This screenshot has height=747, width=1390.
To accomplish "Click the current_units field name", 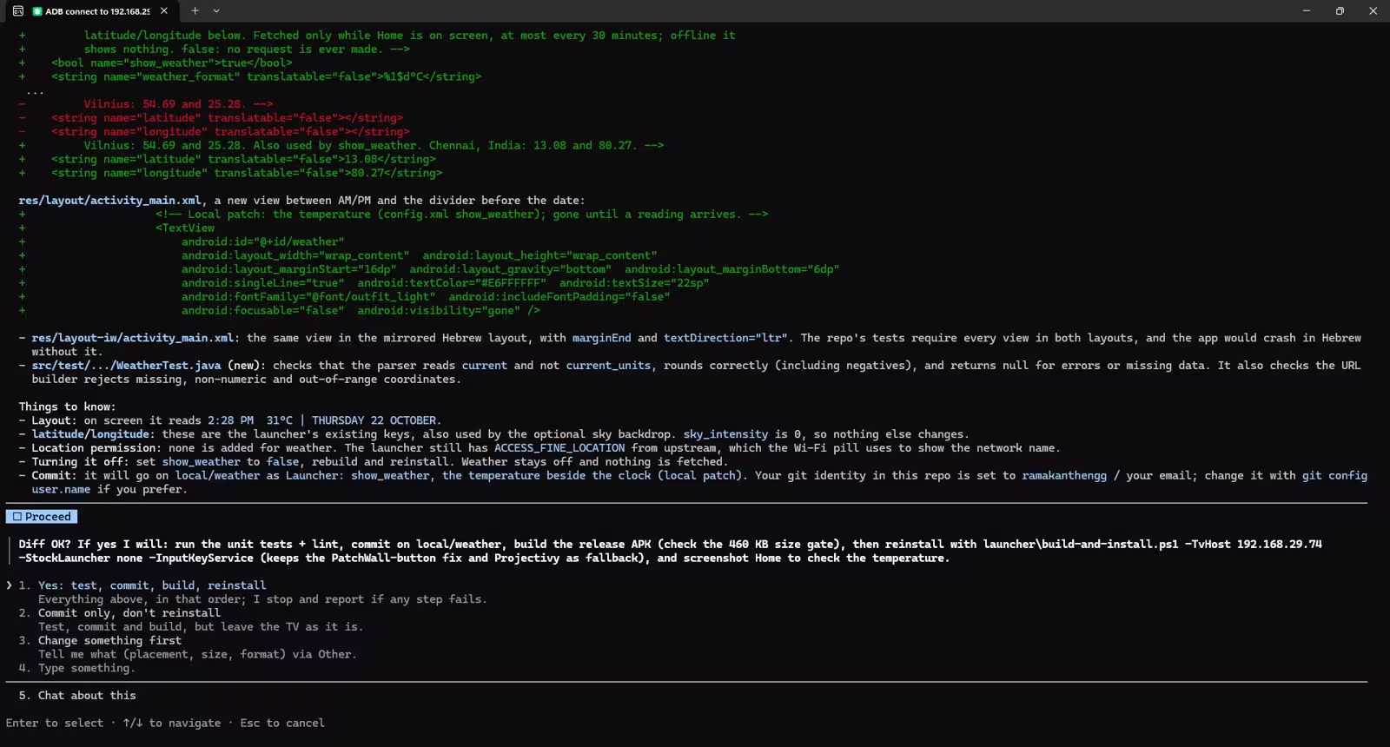I will click(608, 366).
